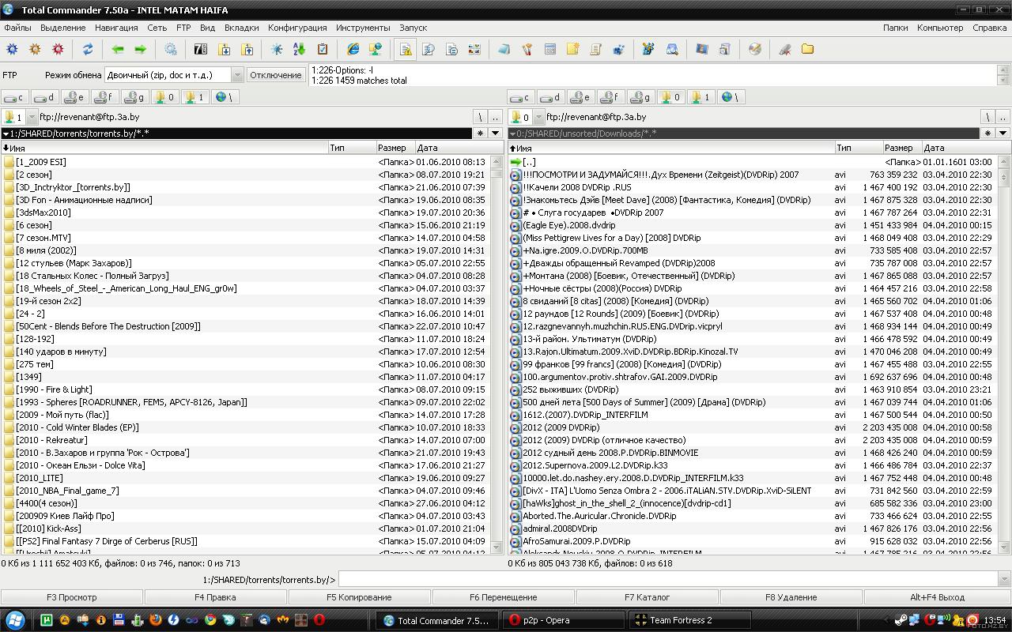Open left panel directory history dropdown arrow
This screenshot has height=632, width=1012.
tap(496, 134)
